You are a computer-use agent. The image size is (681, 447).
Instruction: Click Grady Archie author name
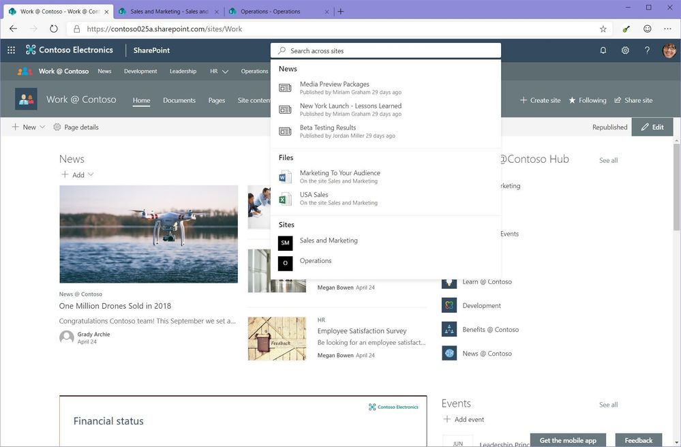[93, 334]
